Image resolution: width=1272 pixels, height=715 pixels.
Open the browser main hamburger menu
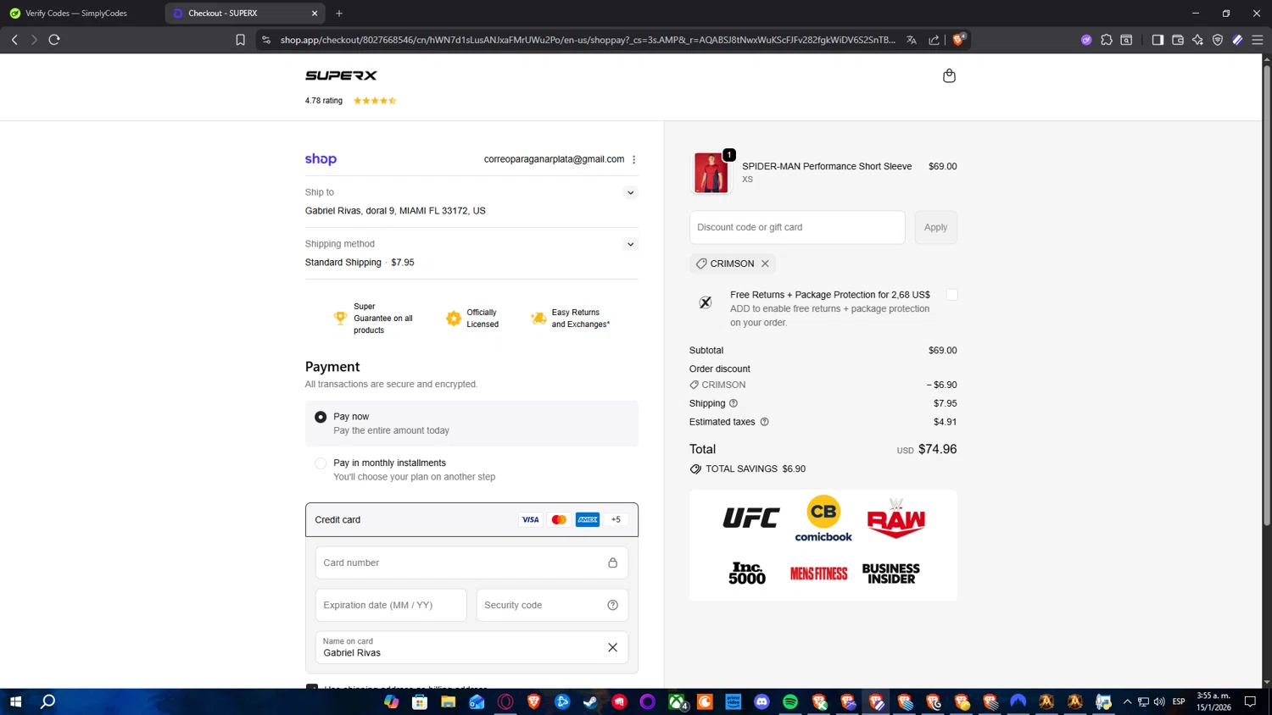(1258, 39)
